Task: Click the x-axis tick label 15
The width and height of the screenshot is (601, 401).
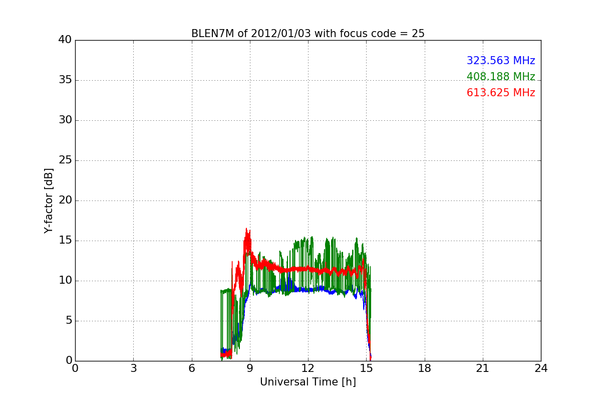Action: click(x=366, y=368)
